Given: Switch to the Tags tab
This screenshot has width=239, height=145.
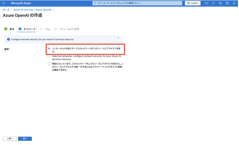Looking at the screenshot, I should click(x=45, y=29).
